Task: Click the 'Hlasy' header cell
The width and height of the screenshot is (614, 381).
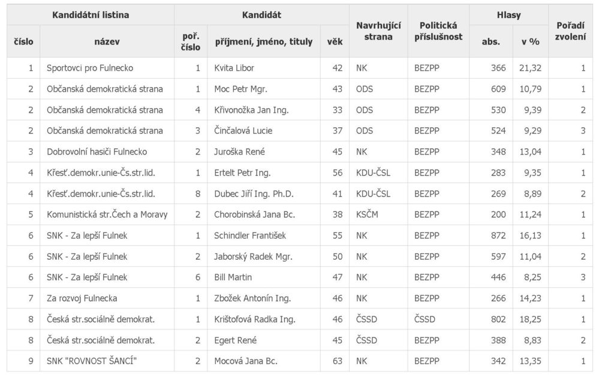Action: [508, 15]
